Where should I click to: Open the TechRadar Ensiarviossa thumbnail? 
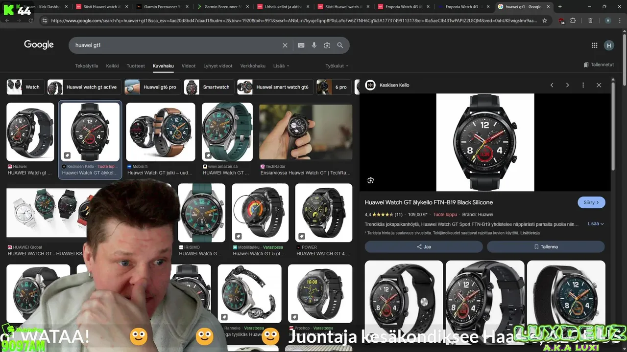(306, 132)
